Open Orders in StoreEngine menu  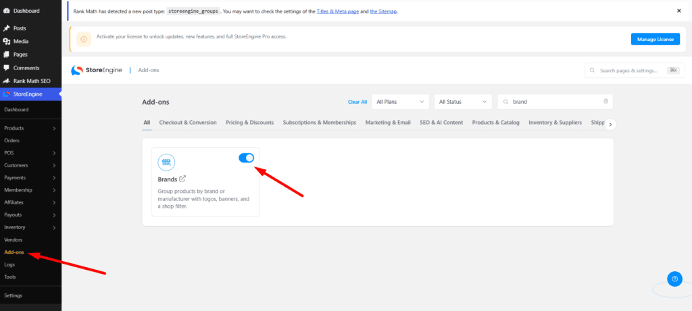click(12, 140)
